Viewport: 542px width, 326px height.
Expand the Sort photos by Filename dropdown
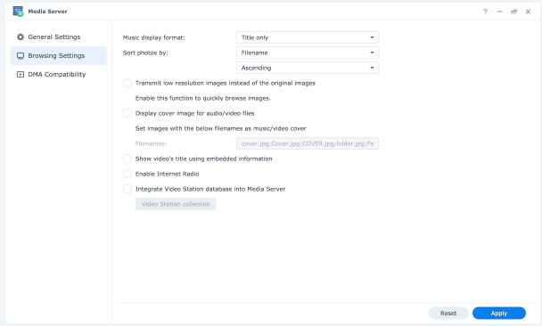pos(308,53)
